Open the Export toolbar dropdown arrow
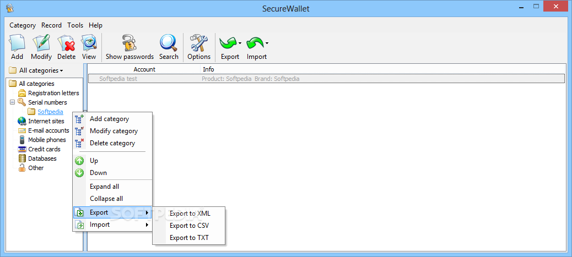572x257 pixels. [x=240, y=43]
